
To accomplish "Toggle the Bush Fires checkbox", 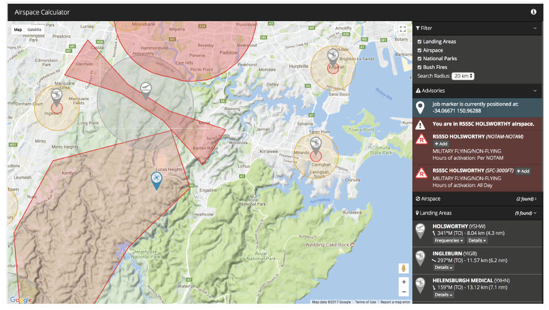I will 419,67.
